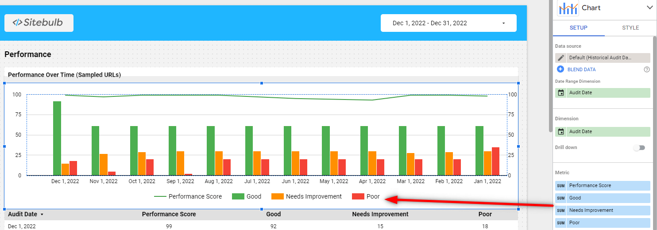657x230 pixels.
Task: Select the Audit Date dimension field
Action: (603, 132)
